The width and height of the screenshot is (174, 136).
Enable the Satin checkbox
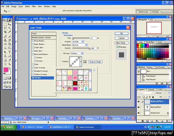point(33,64)
